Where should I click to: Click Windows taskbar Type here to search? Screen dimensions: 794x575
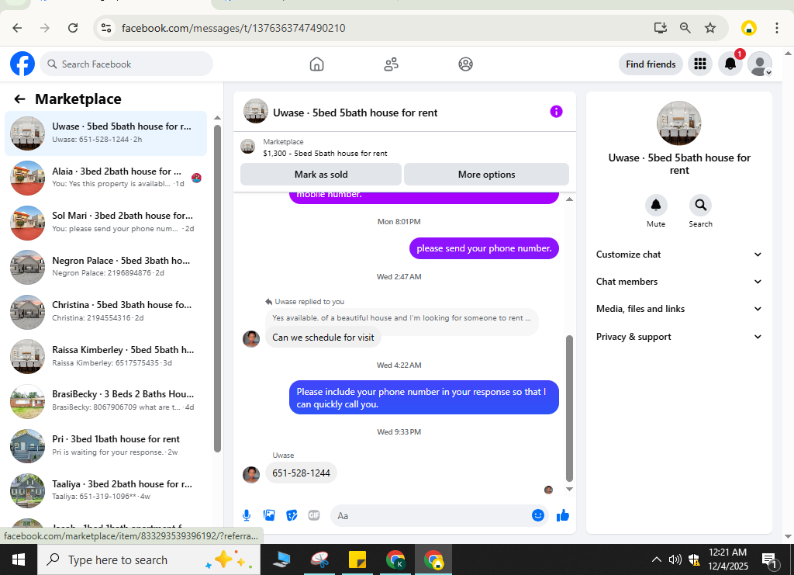[x=149, y=559]
